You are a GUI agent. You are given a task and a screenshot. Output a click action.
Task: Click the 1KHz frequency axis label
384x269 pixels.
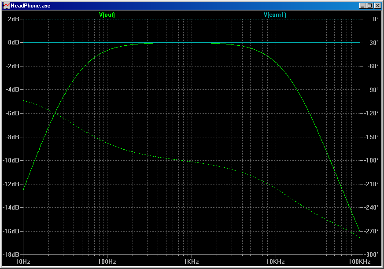click(x=191, y=262)
